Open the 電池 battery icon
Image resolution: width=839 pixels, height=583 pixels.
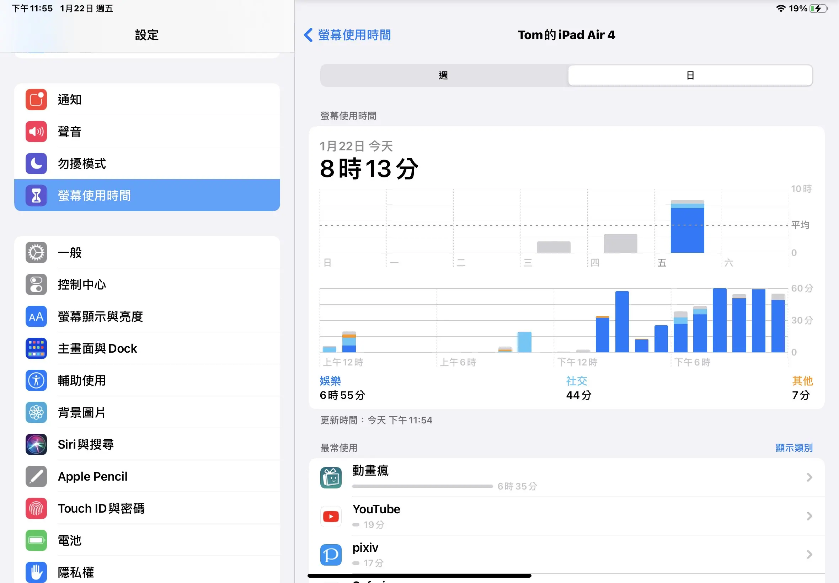(x=36, y=540)
